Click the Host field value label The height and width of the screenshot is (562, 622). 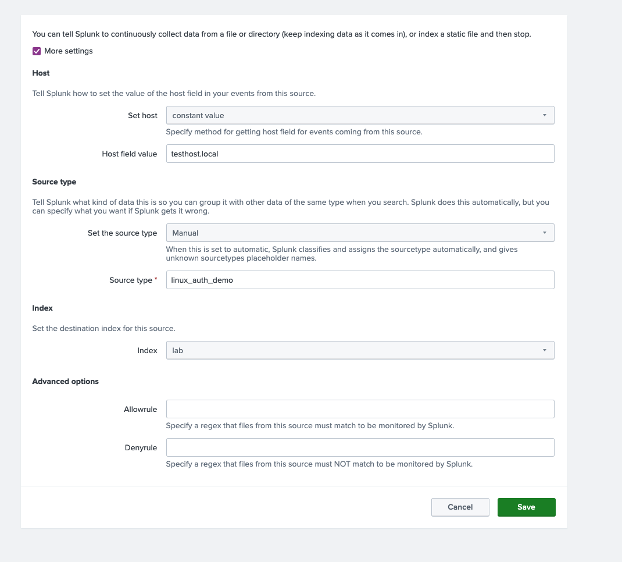[x=130, y=154]
